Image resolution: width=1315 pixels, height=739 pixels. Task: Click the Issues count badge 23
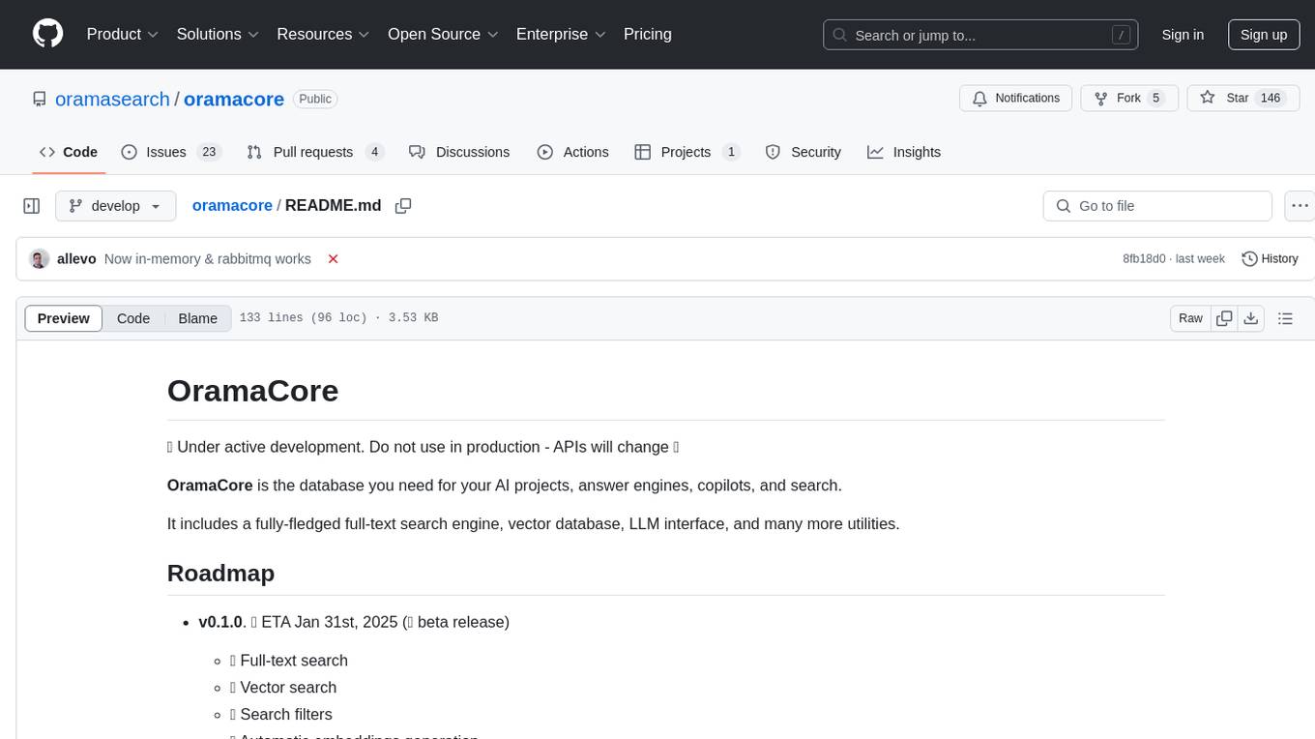(x=209, y=152)
